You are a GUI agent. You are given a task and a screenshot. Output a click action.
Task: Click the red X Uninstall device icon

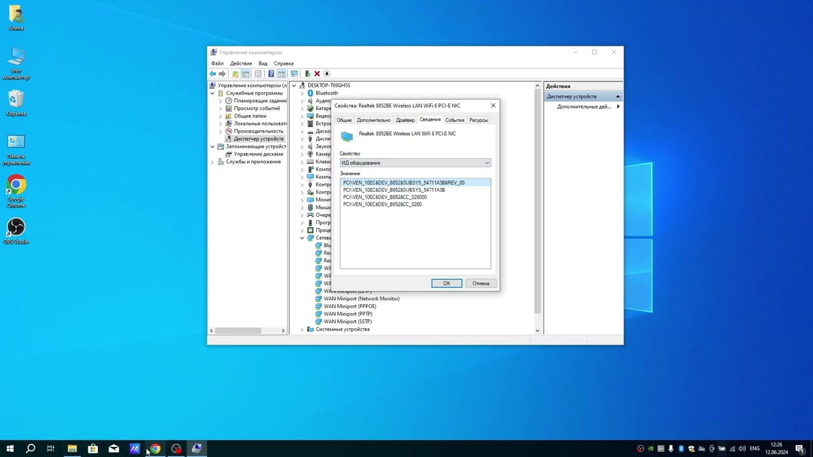[317, 74]
